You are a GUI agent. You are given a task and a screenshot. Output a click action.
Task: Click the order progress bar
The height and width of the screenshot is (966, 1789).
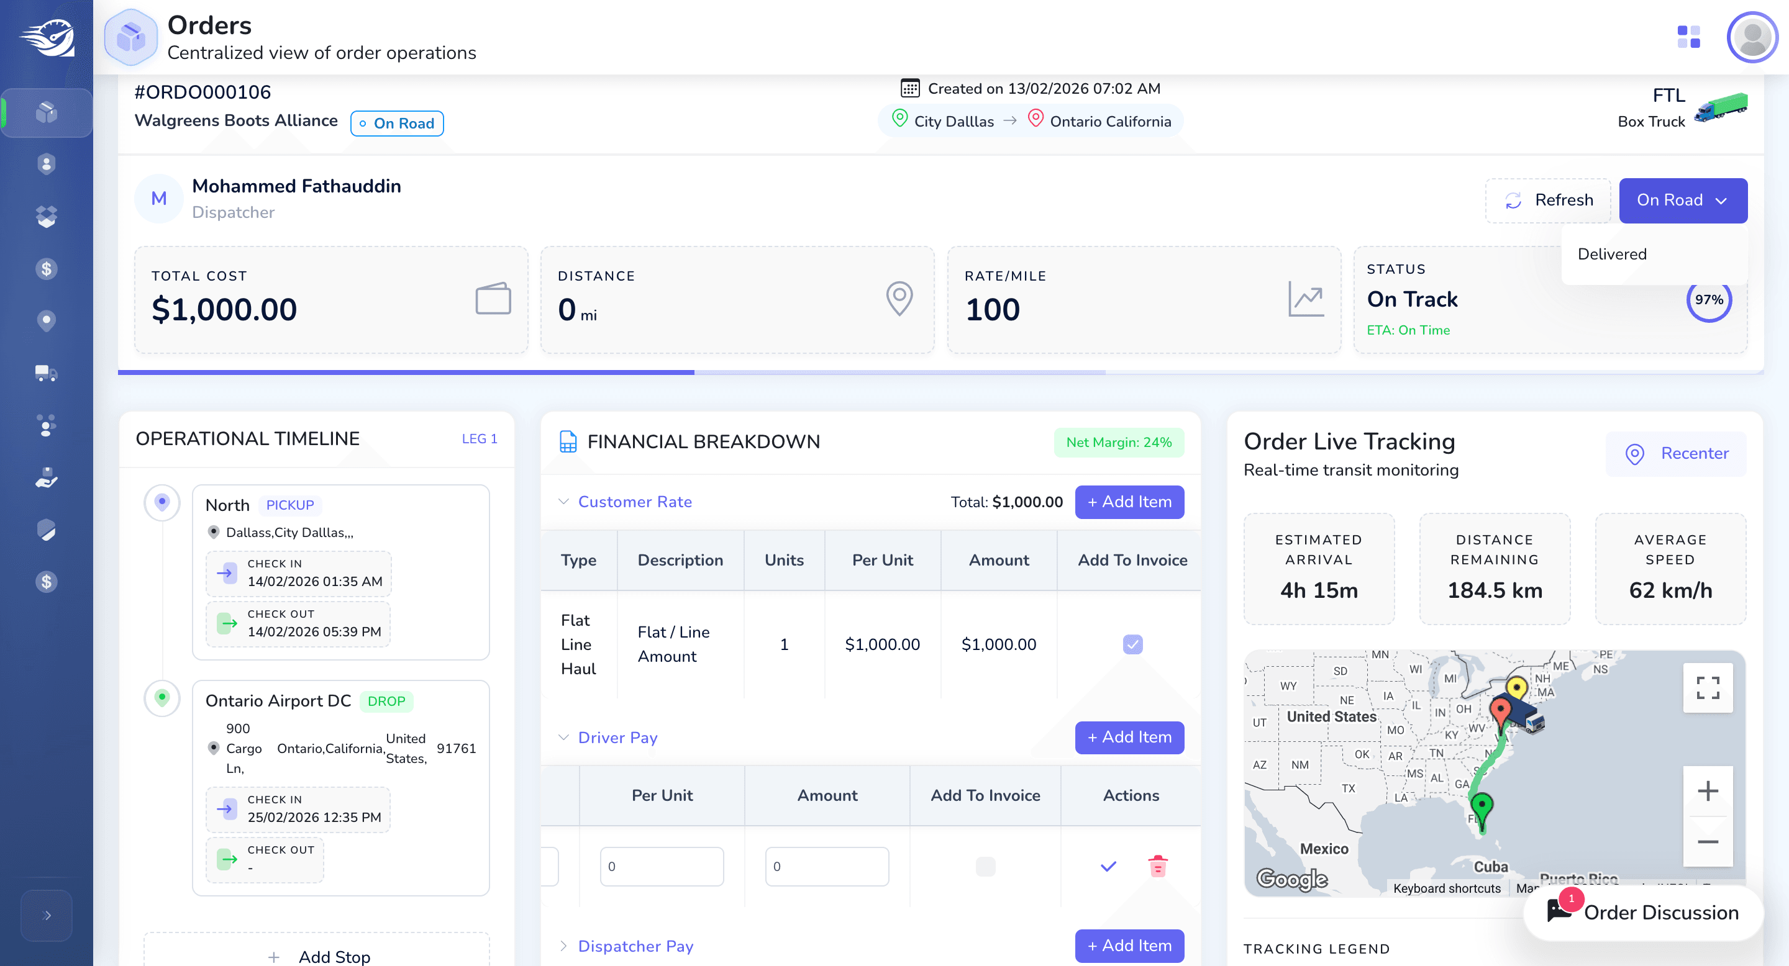pos(940,372)
